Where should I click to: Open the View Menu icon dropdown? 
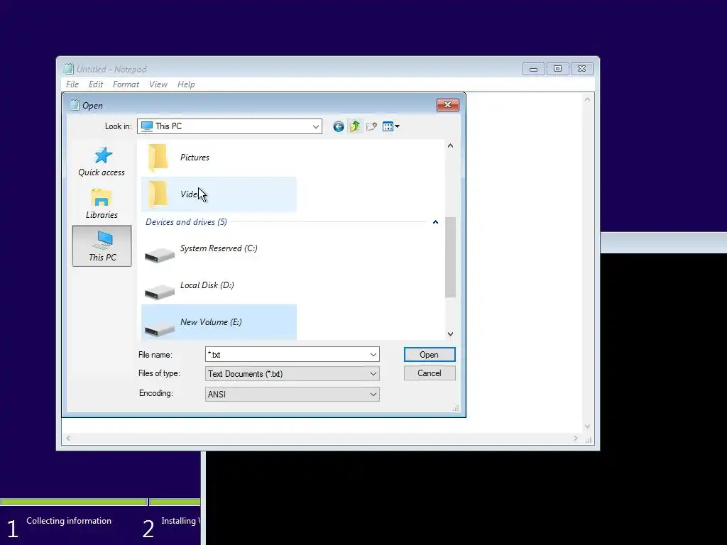pyautogui.click(x=391, y=126)
